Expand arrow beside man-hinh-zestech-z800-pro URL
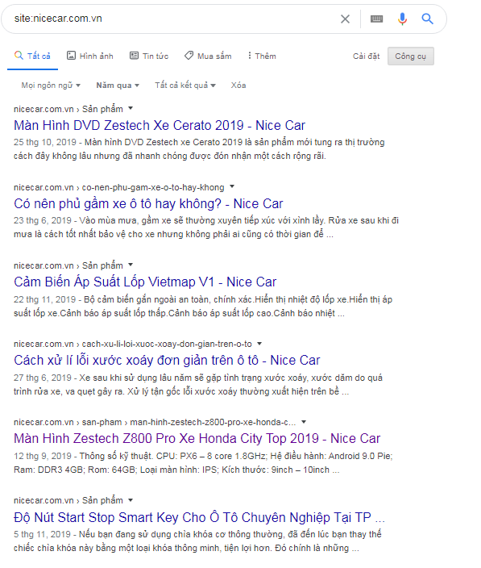 coord(304,421)
